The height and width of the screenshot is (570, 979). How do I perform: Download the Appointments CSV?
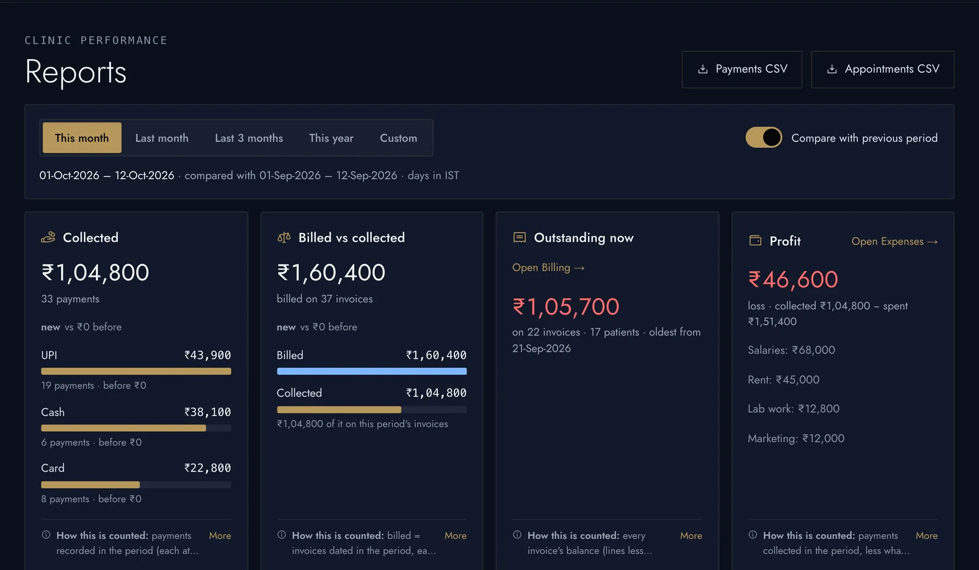[882, 69]
